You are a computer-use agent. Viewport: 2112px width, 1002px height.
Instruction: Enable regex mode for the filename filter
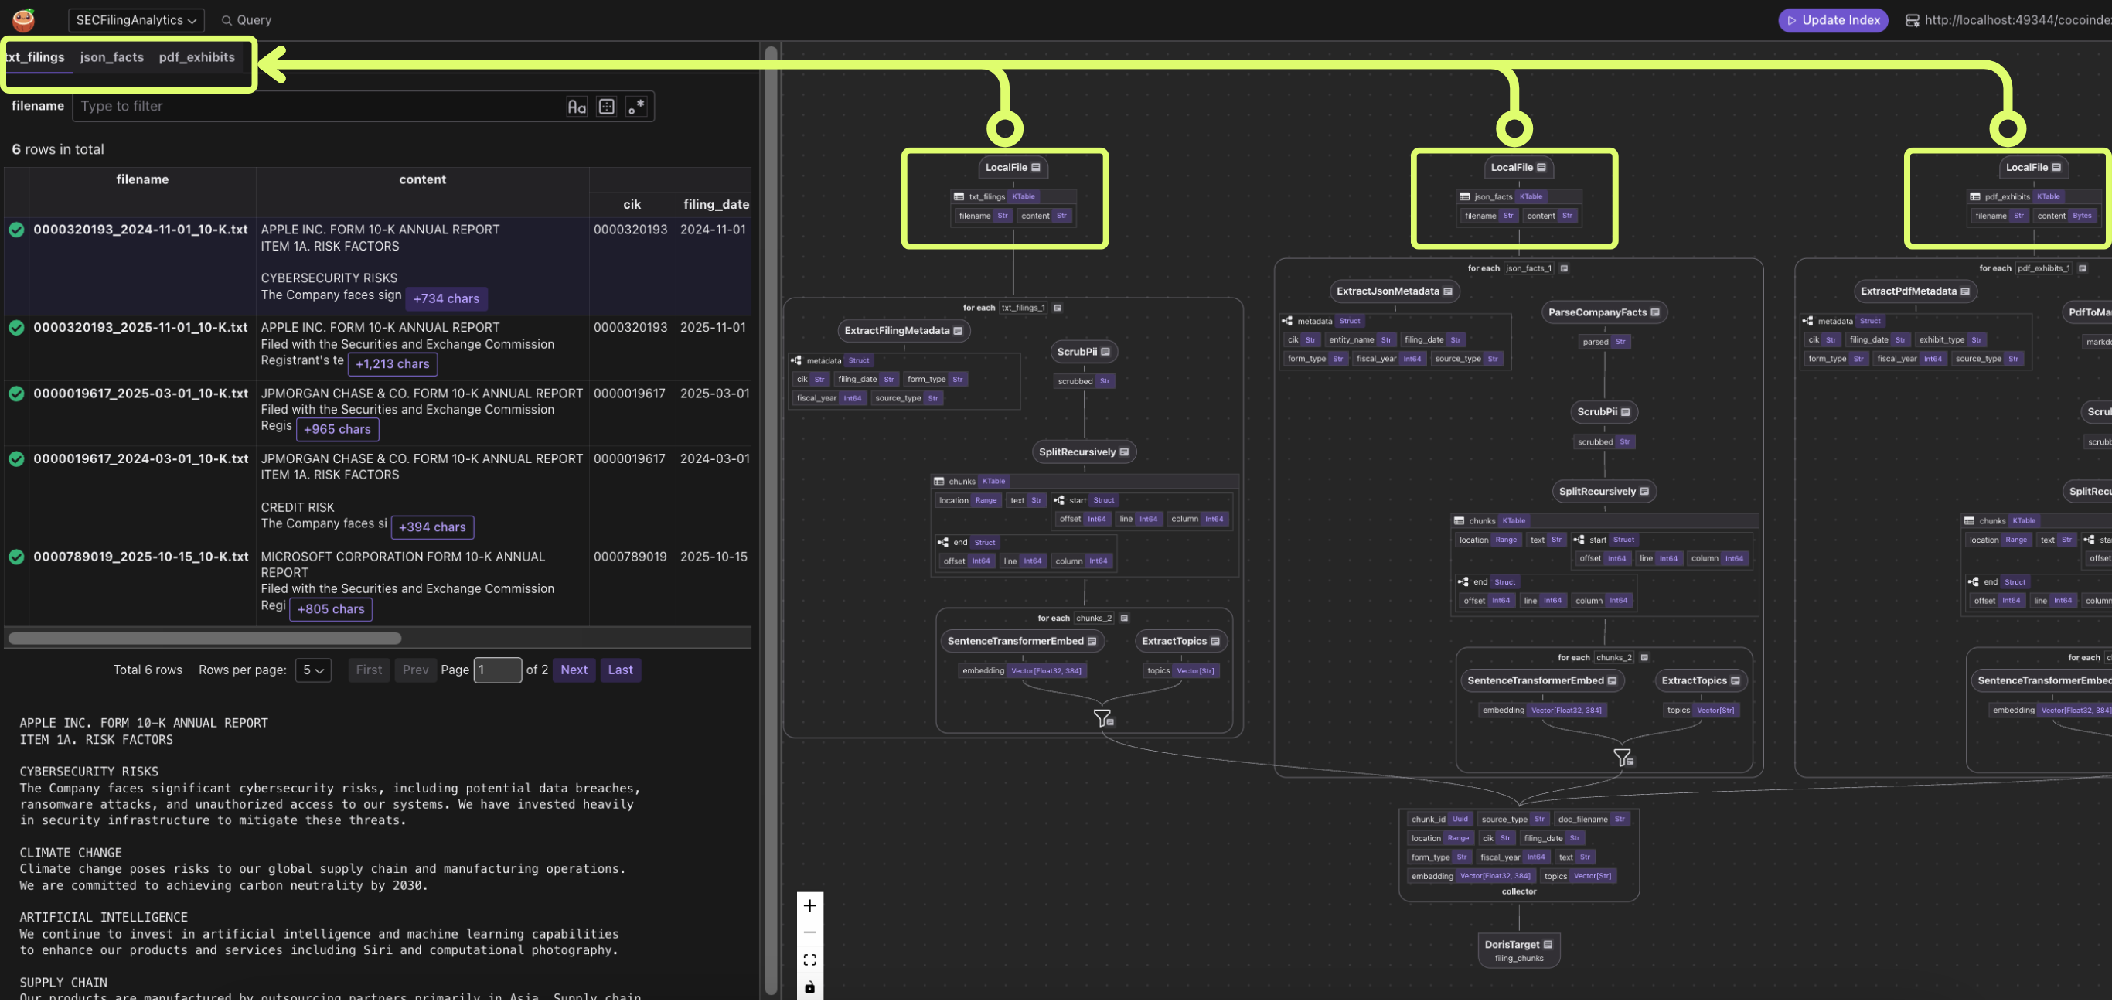(x=636, y=106)
